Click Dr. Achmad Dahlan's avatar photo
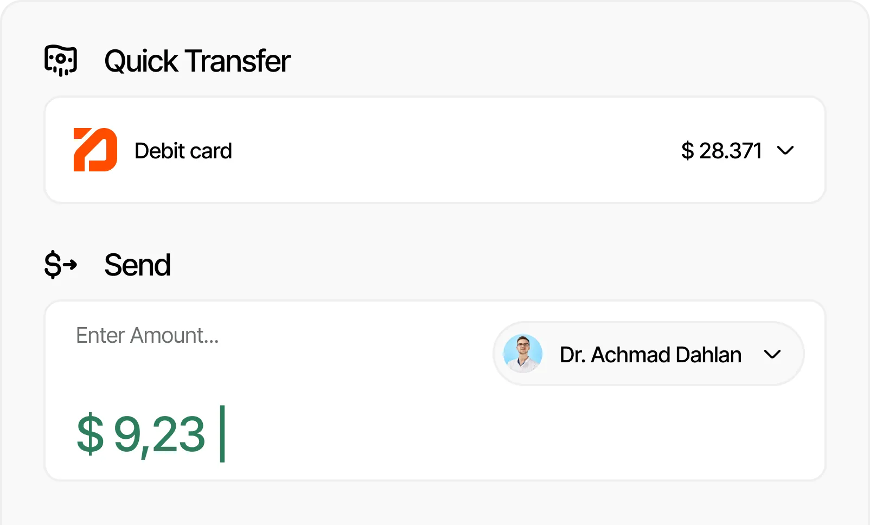 (522, 354)
